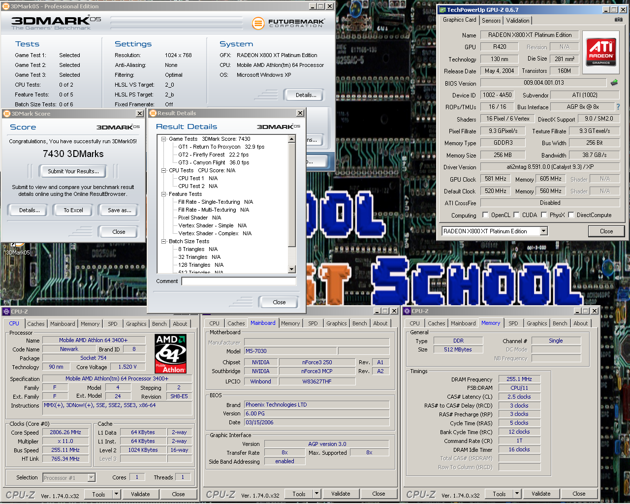The image size is (630, 504).
Task: Select the 32 Triangles tree row
Action: point(199,257)
